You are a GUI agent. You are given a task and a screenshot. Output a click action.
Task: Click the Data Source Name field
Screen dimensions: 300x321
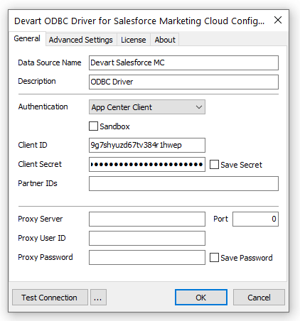click(x=183, y=62)
